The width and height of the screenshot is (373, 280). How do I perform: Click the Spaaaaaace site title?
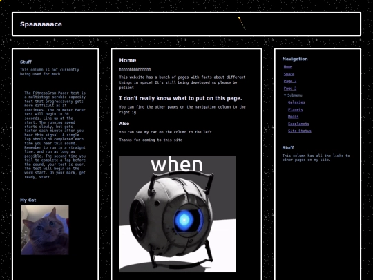point(41,24)
